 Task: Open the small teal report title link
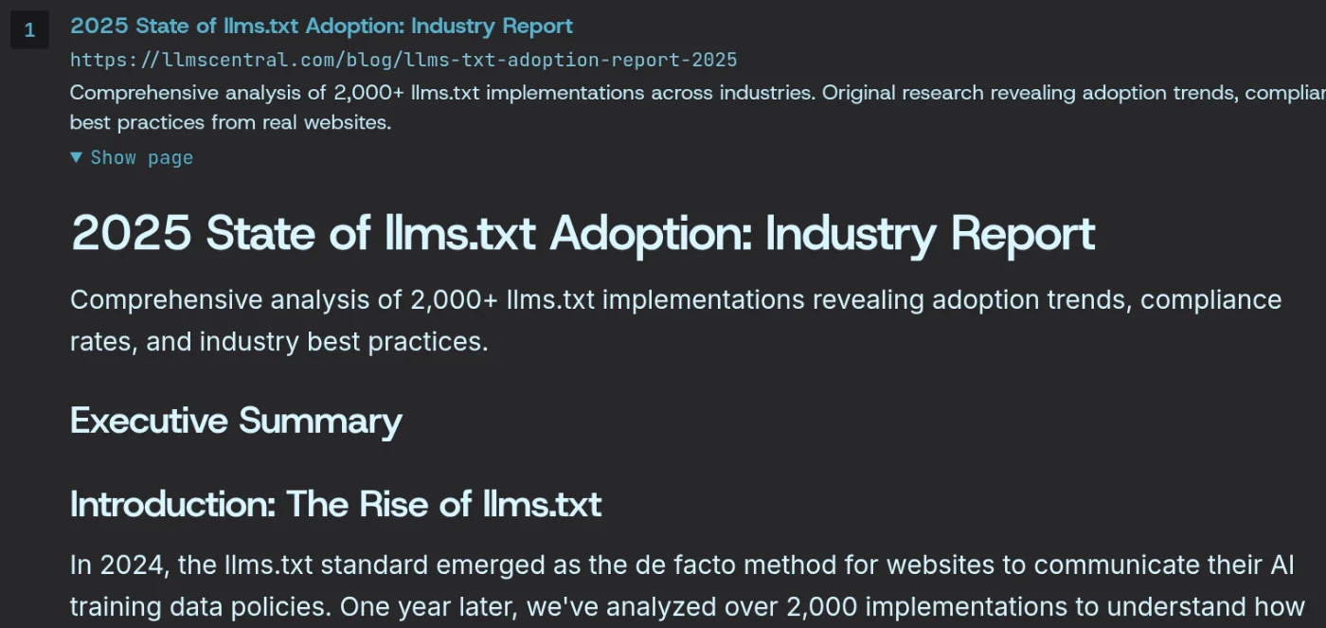321,26
